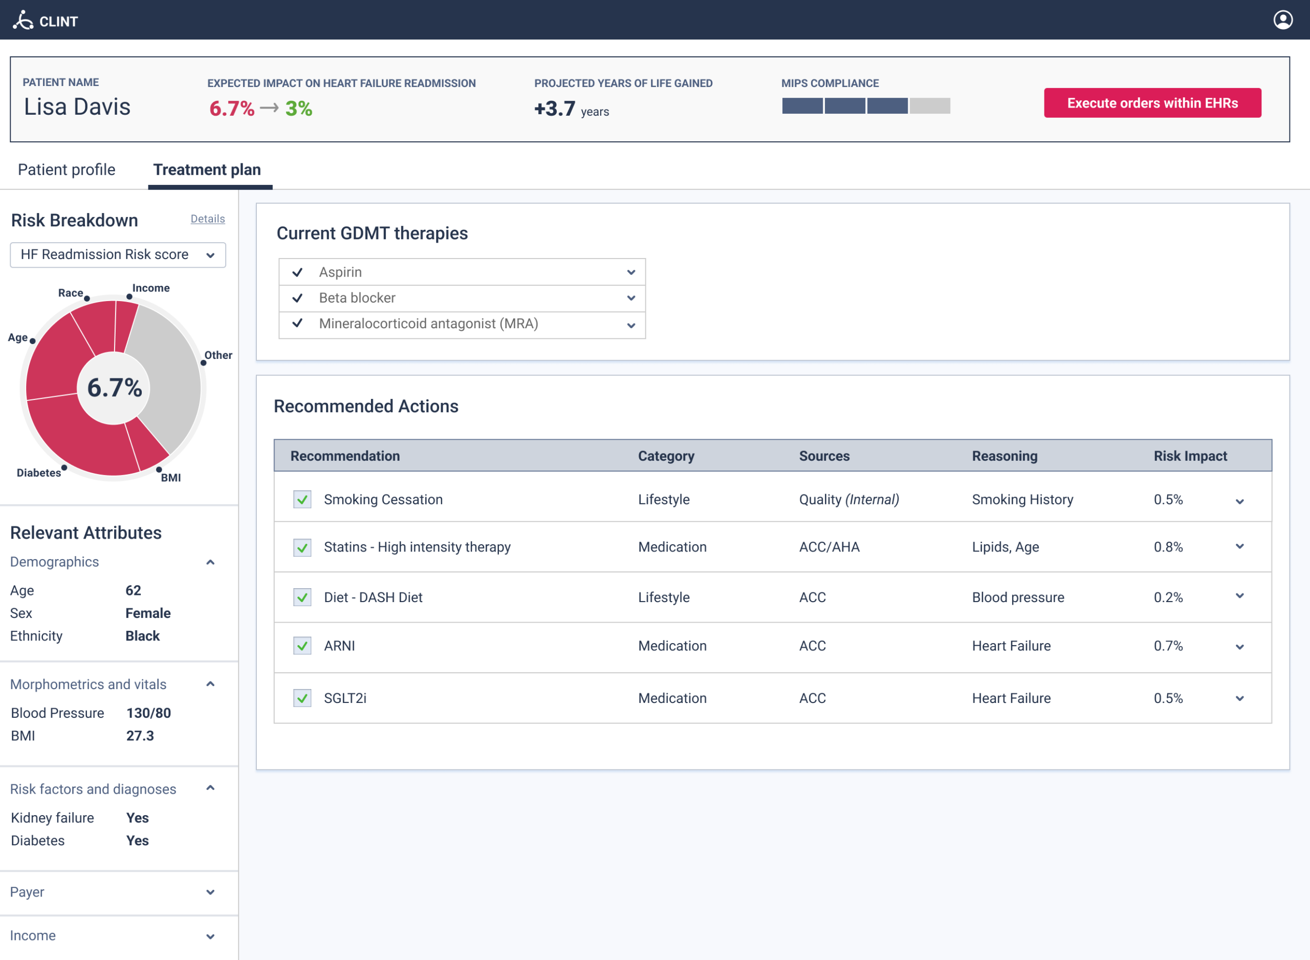Toggle the SGLT2i checkbox
This screenshot has height=960, width=1310.
pos(301,698)
